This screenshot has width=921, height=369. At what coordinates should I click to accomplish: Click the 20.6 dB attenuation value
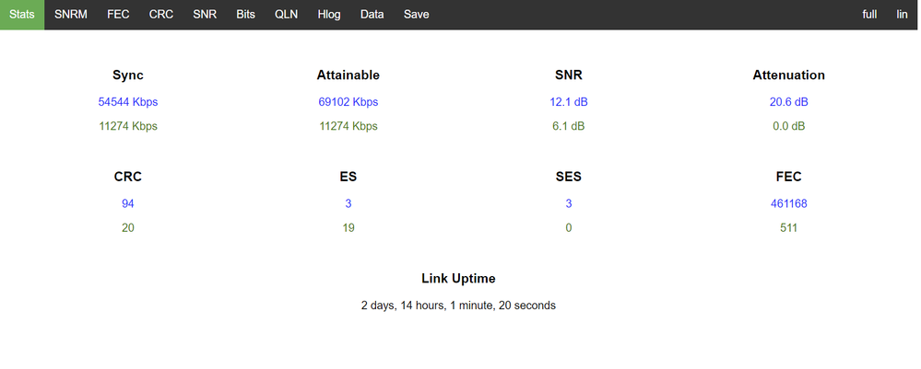tap(788, 102)
